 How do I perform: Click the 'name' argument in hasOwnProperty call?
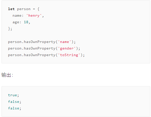tap(64, 42)
